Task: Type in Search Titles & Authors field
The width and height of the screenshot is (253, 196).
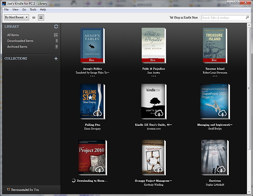Action: [222, 18]
